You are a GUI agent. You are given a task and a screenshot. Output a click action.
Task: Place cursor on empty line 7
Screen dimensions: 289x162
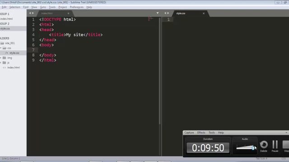tap(98, 50)
